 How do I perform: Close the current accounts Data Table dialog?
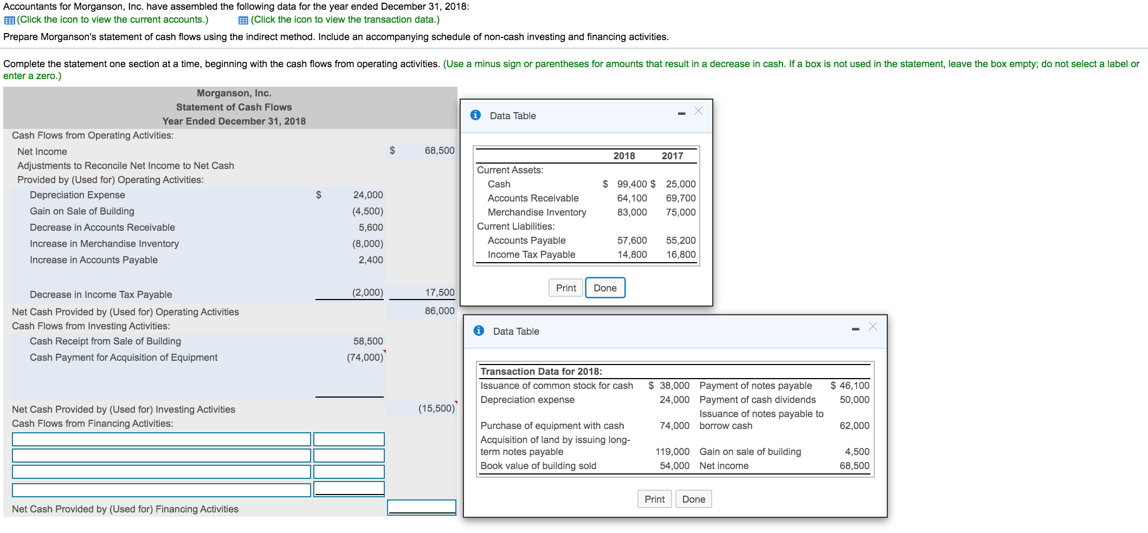698,111
